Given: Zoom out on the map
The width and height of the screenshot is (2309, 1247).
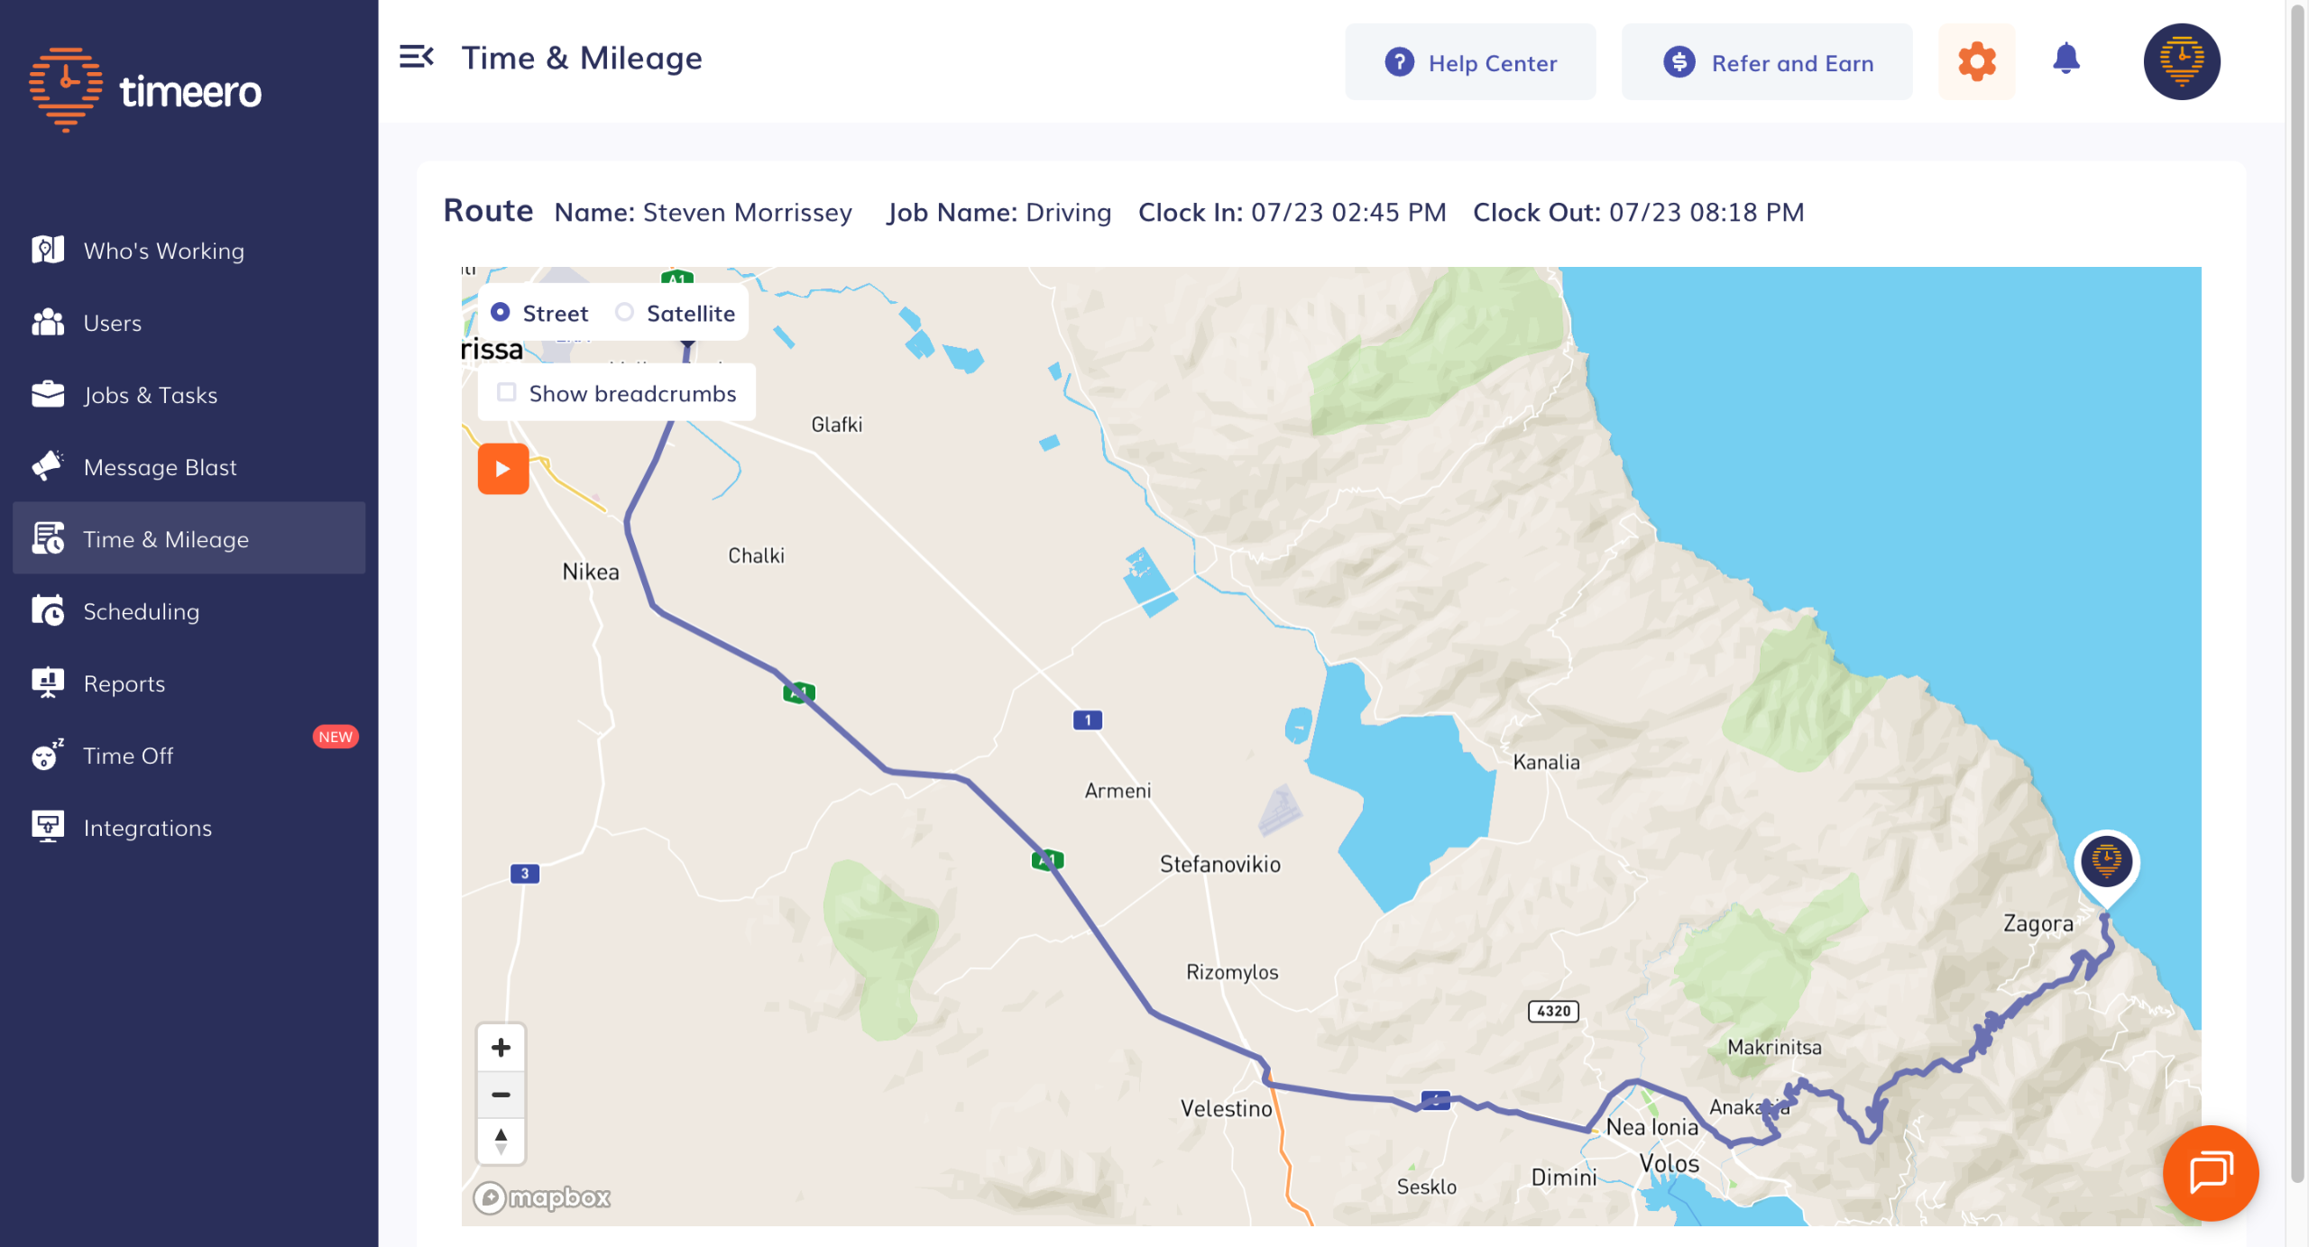Looking at the screenshot, I should tap(501, 1095).
